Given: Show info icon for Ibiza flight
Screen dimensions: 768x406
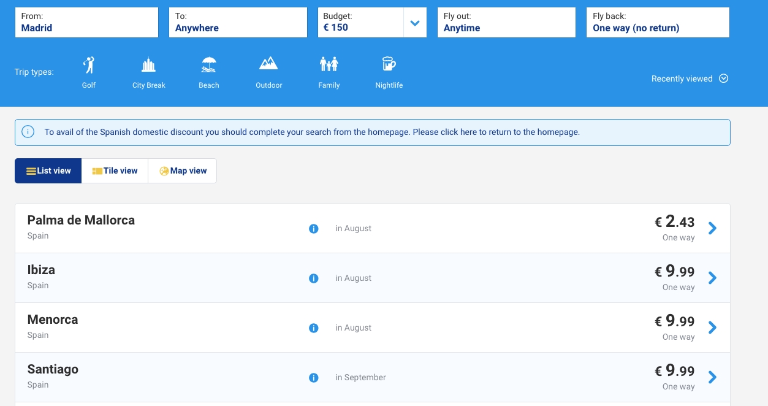Looking at the screenshot, I should (314, 278).
